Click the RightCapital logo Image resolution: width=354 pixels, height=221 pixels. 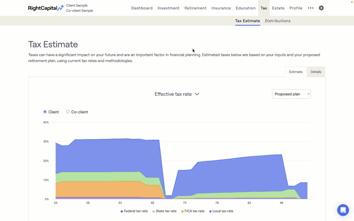[x=45, y=8]
